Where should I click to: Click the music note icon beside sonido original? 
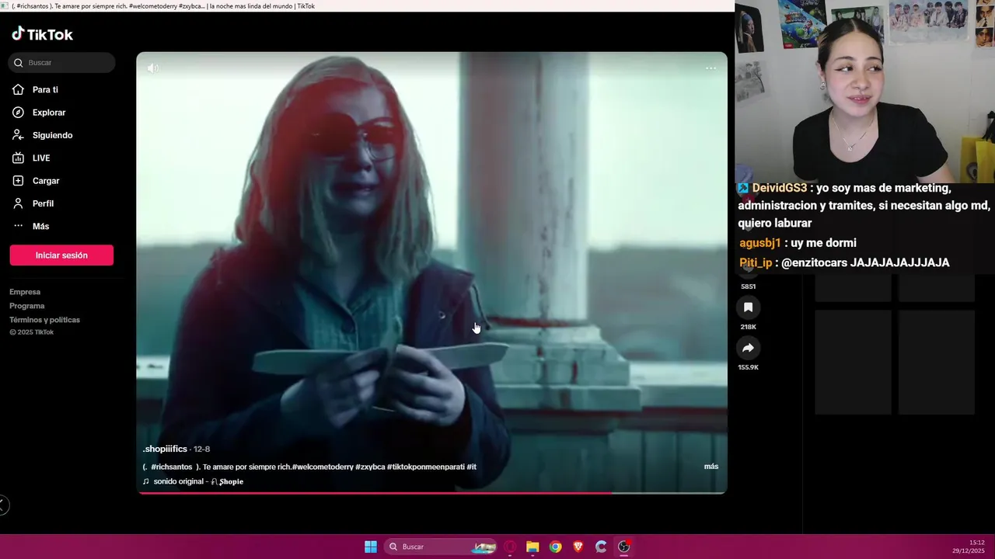pyautogui.click(x=145, y=481)
